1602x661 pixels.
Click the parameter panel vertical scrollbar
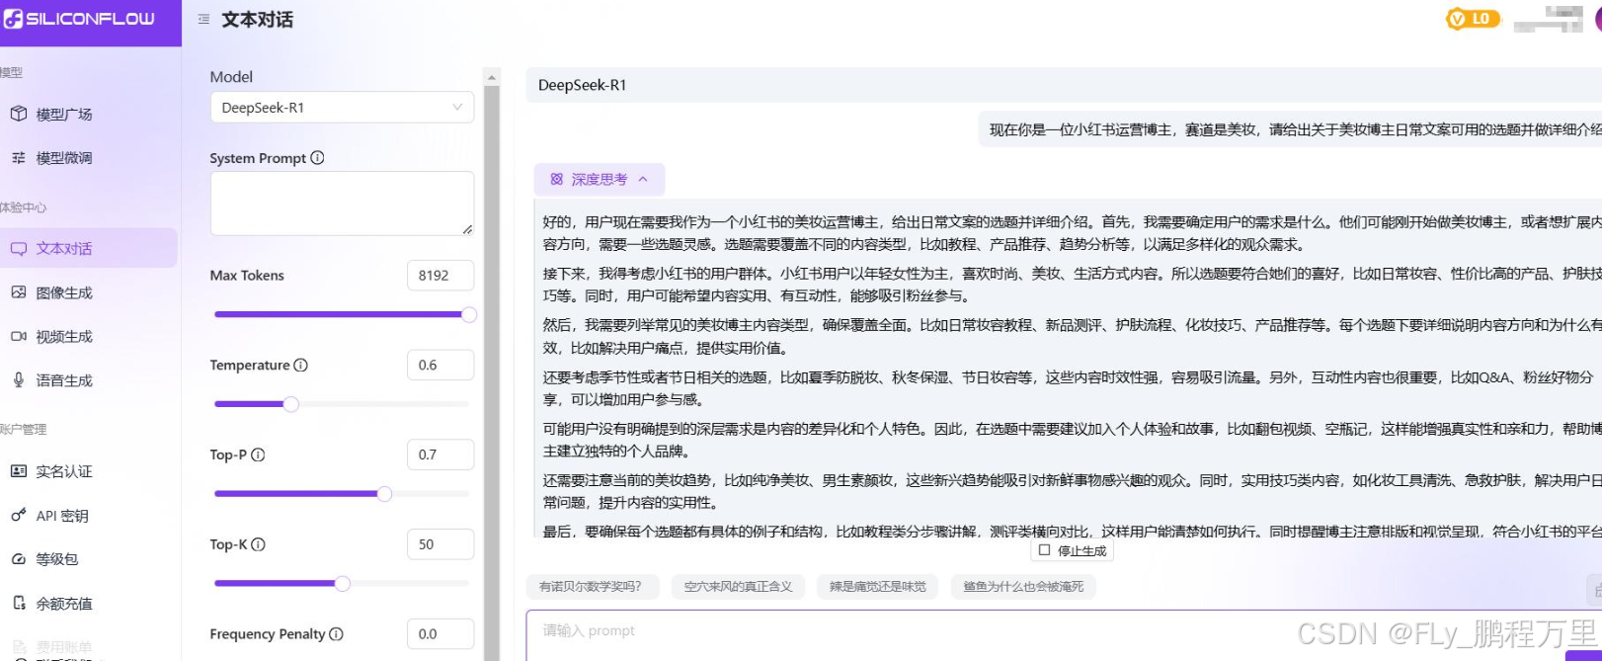pyautogui.click(x=492, y=372)
